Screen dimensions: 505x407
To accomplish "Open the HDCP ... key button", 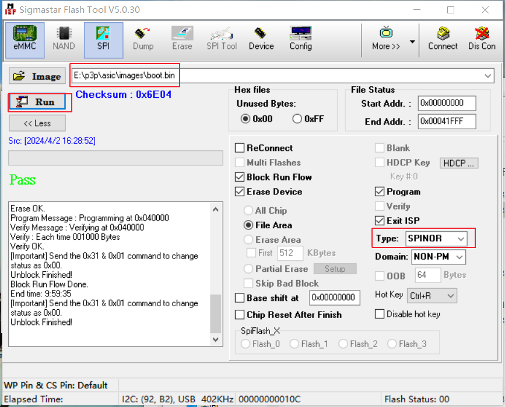I will [458, 163].
